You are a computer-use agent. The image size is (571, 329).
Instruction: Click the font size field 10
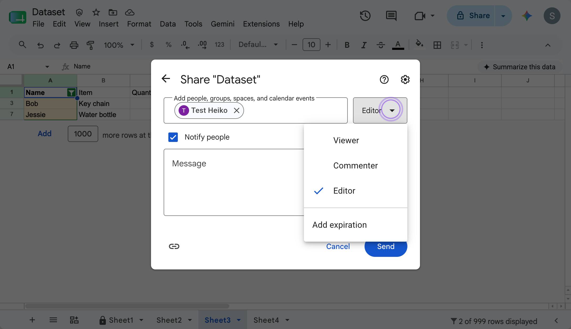pyautogui.click(x=311, y=45)
